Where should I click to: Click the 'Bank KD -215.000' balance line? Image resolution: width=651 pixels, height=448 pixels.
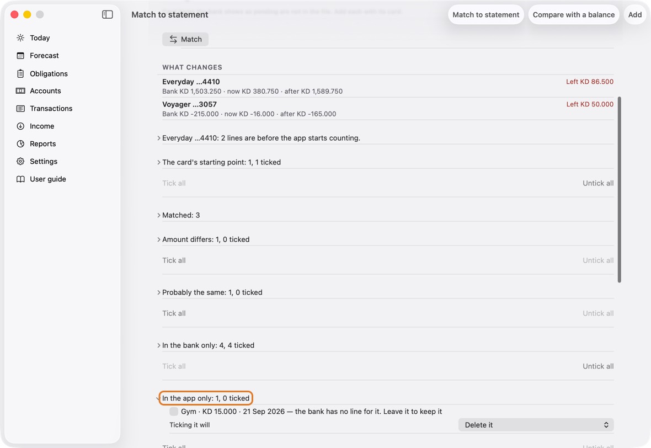249,114
